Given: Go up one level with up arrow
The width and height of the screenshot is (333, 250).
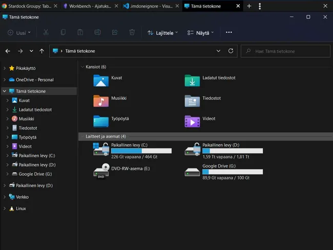Looking at the screenshot, I should pyautogui.click(x=42, y=51).
